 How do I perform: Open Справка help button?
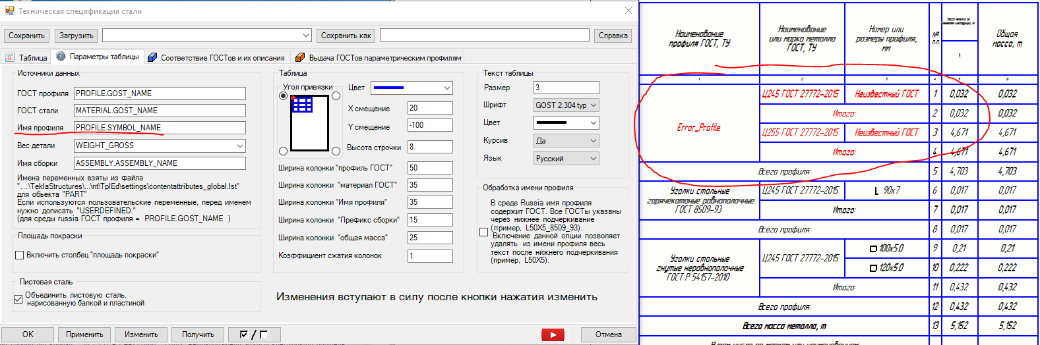coord(613,36)
